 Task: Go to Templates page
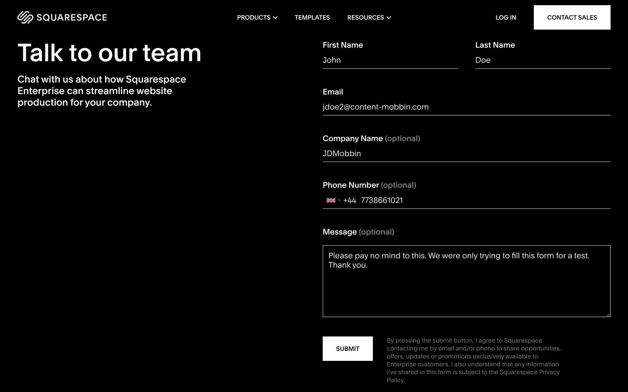point(312,18)
